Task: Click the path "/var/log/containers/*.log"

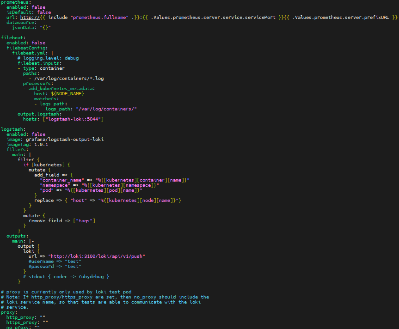Action: (69, 78)
